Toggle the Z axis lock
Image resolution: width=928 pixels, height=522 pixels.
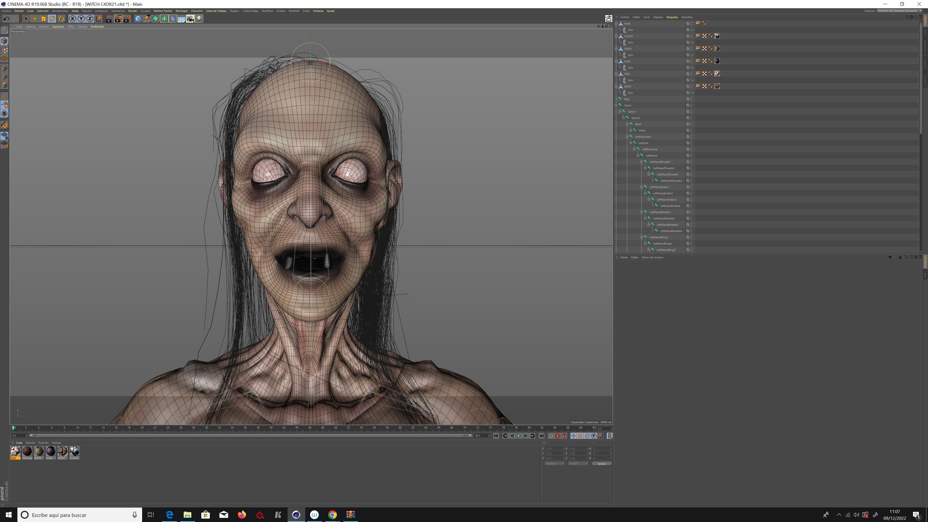coord(90,19)
